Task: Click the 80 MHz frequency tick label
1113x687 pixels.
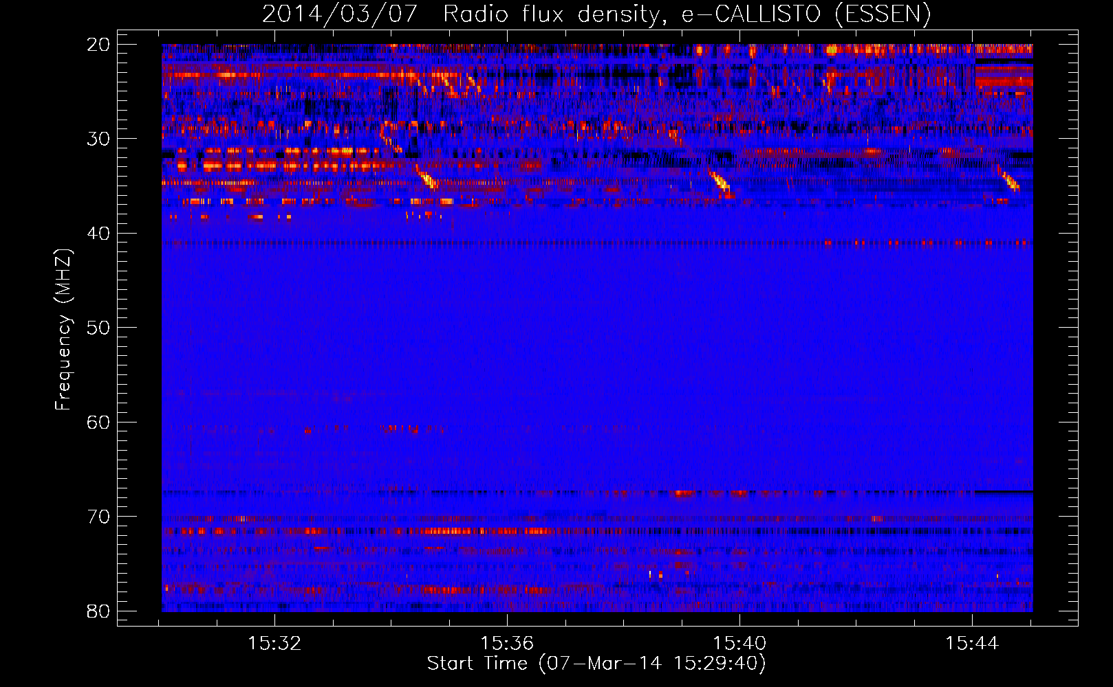Action: 98,611
